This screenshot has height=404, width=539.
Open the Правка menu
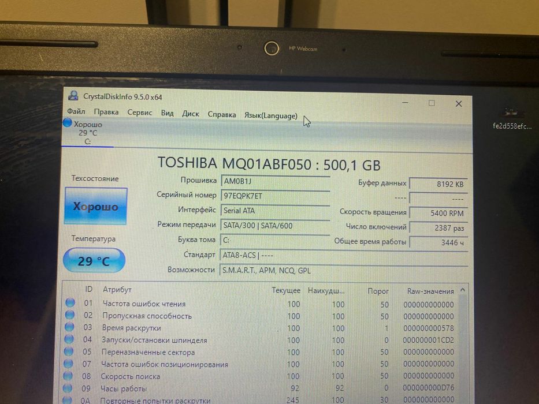(x=106, y=111)
